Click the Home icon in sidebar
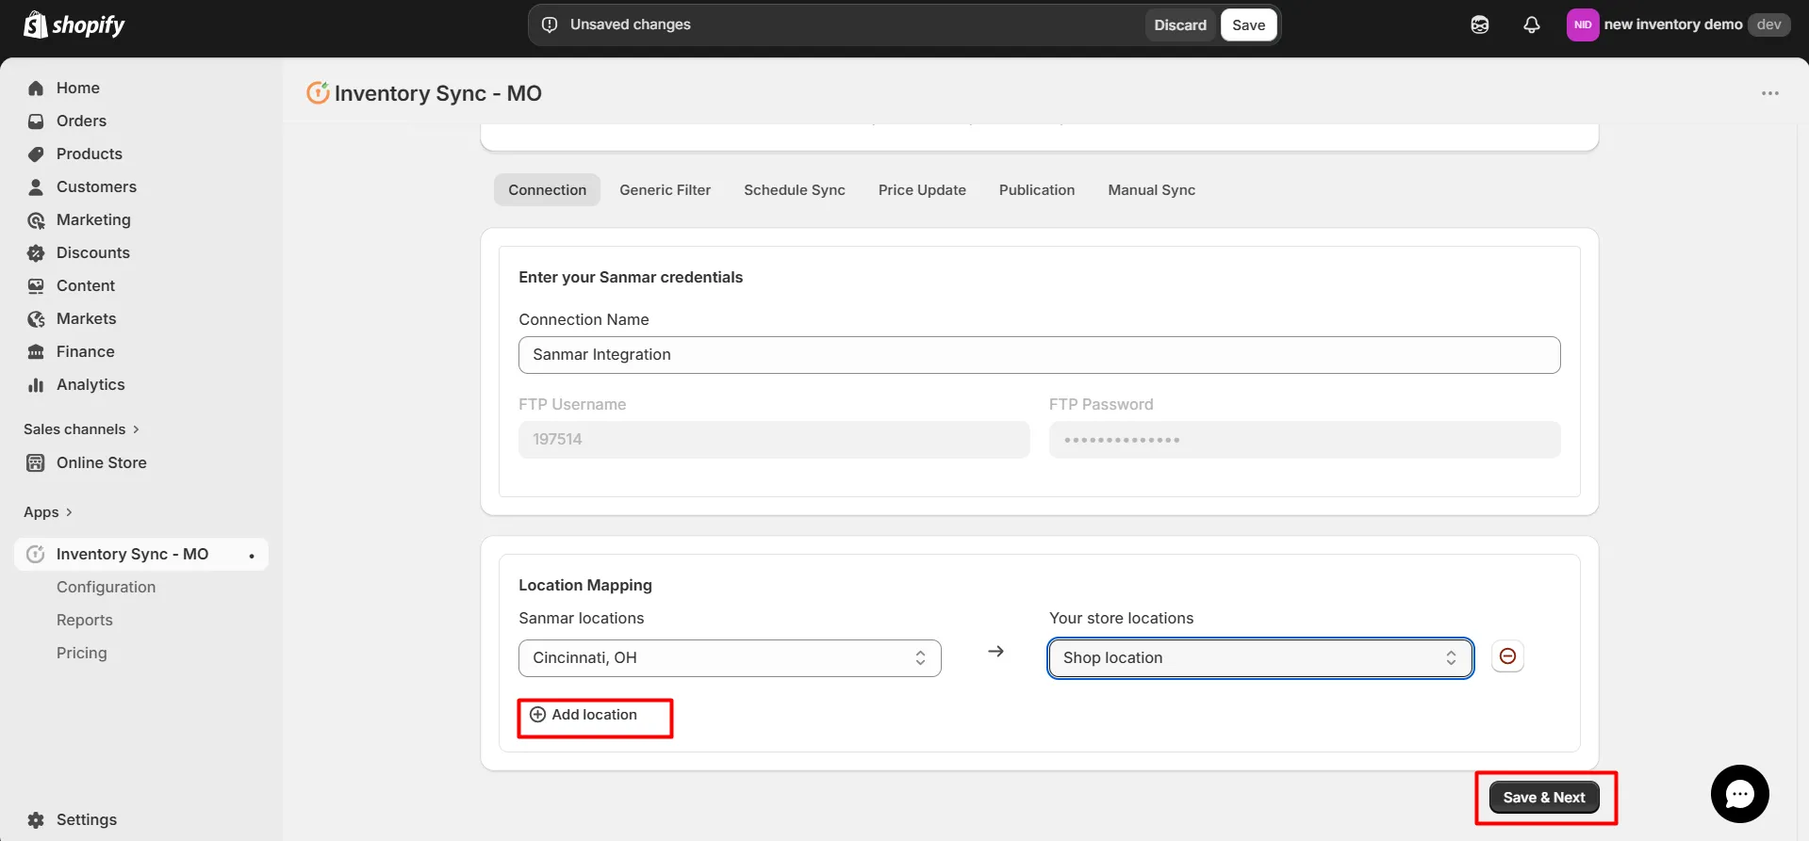 pyautogui.click(x=36, y=88)
